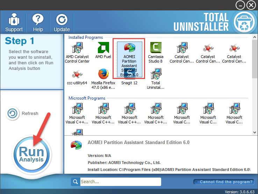Check for Update
The width and height of the screenshot is (258, 194).
click(62, 22)
